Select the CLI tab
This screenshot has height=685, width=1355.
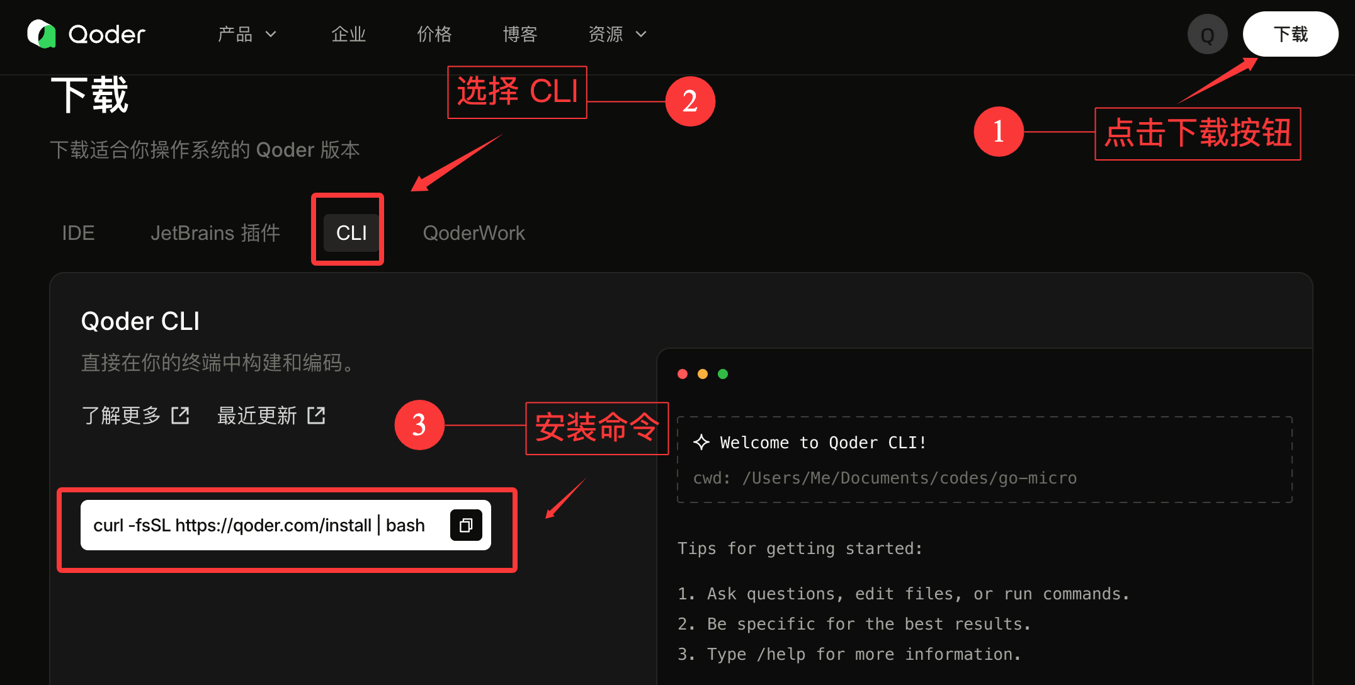point(351,233)
